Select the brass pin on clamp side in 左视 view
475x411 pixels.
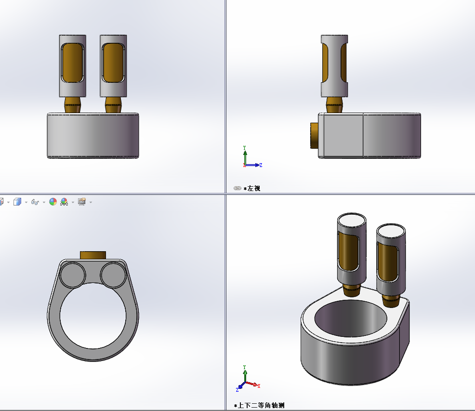(314, 136)
